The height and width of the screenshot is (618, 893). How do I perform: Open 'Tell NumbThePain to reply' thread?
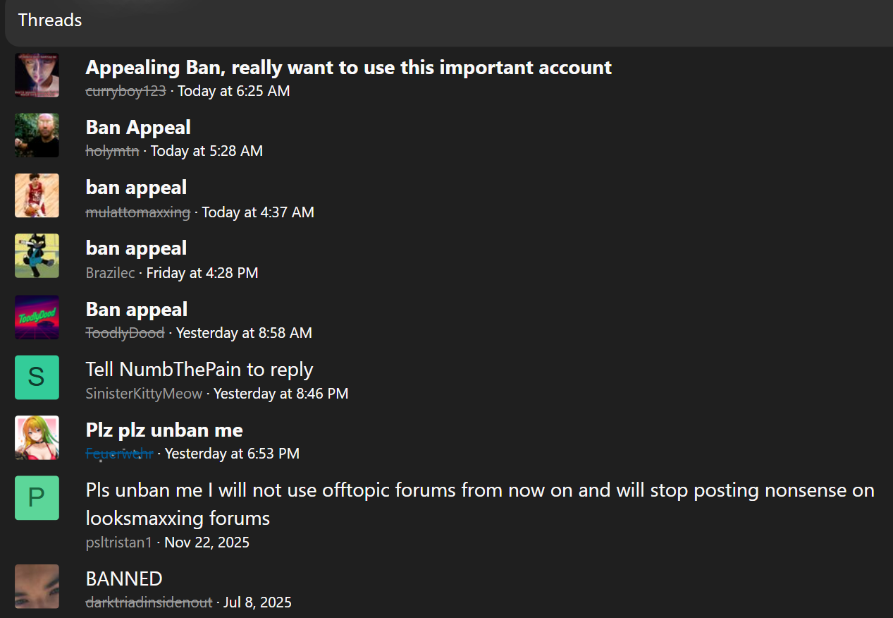tap(199, 370)
